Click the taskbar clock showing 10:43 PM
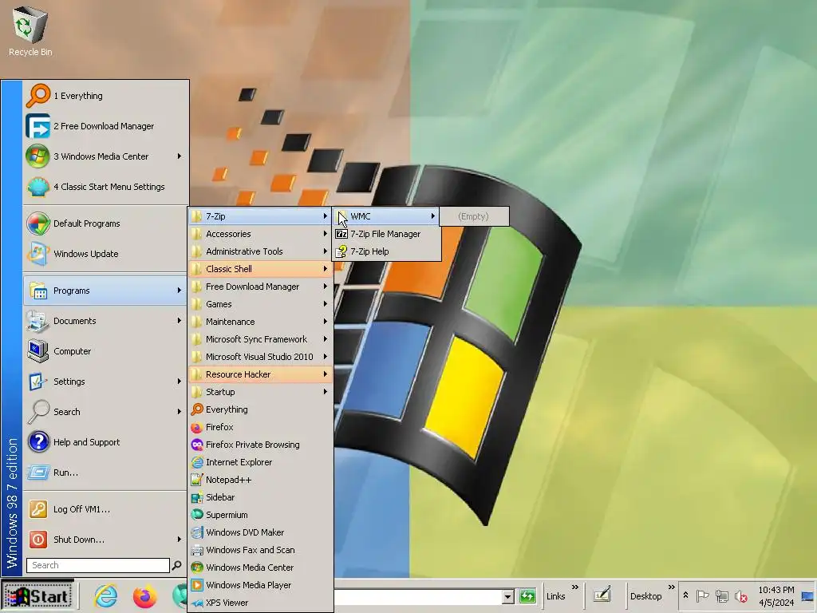Screen dimensions: 817x613 point(776,590)
